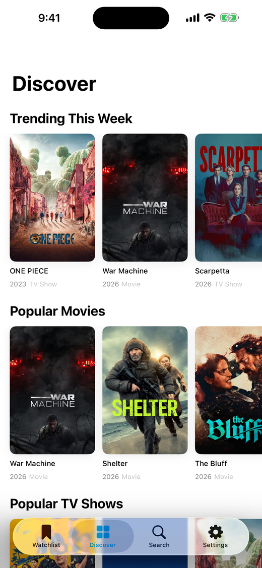This screenshot has width=262, height=568.
Task: Tap the cellular signal bars
Action: pyautogui.click(x=193, y=18)
